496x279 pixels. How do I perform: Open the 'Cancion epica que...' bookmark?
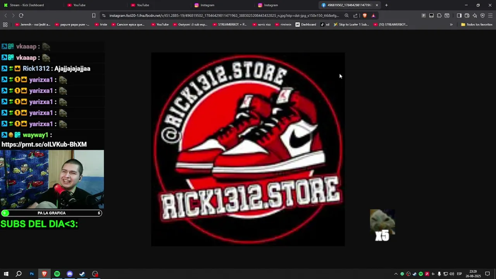point(128,24)
